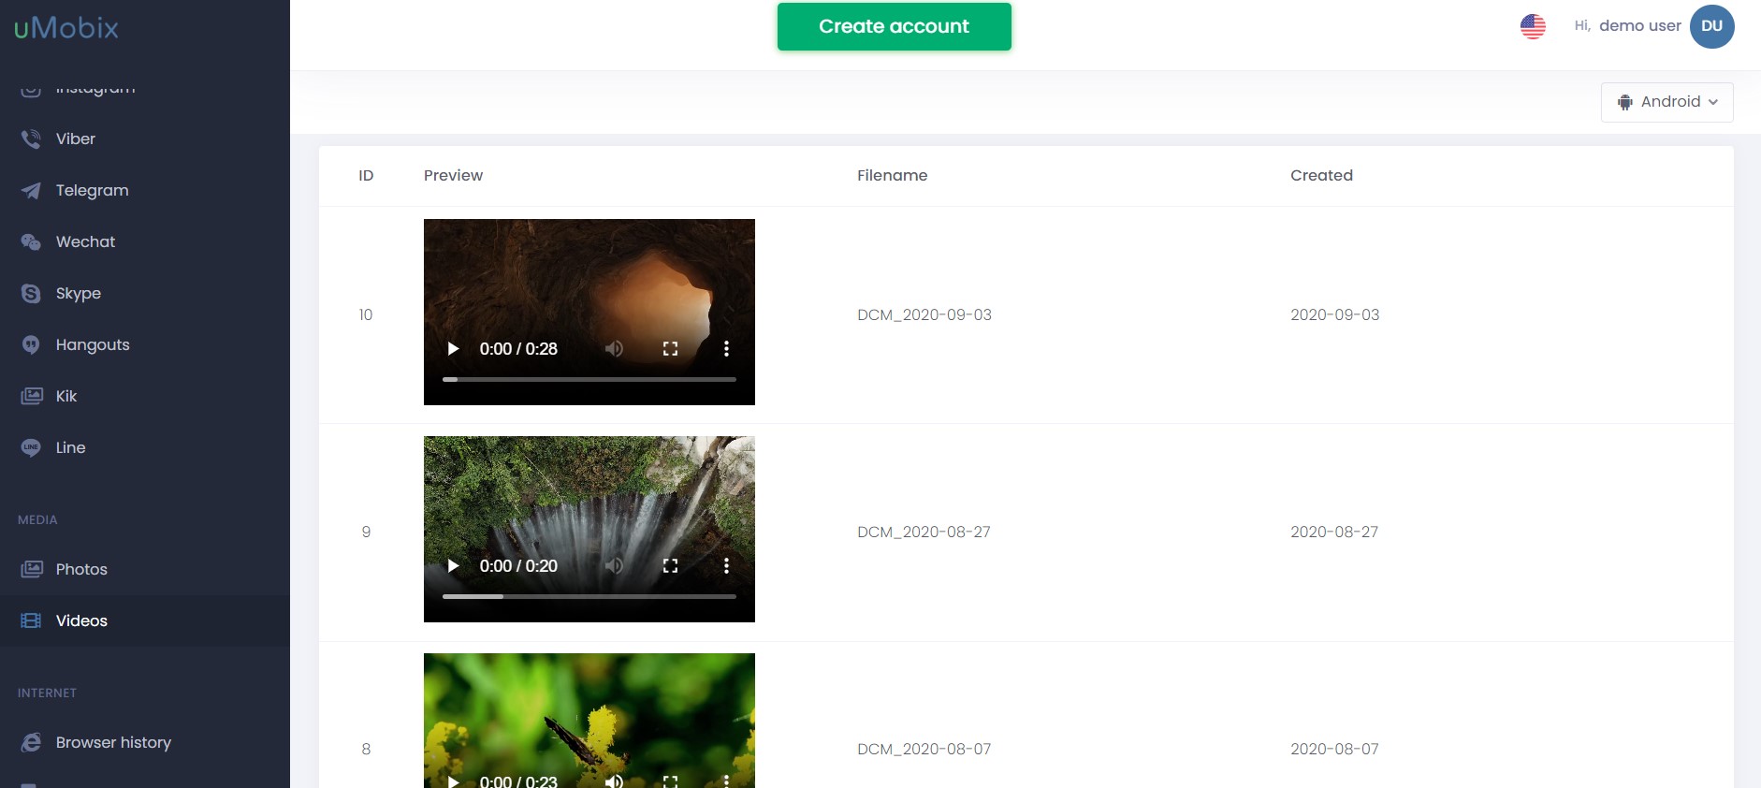
Task: Play the DCM_2020-08-27 video
Action: pyautogui.click(x=453, y=566)
